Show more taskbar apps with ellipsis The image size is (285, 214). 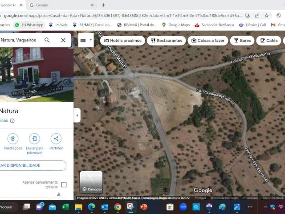[x=250, y=207]
